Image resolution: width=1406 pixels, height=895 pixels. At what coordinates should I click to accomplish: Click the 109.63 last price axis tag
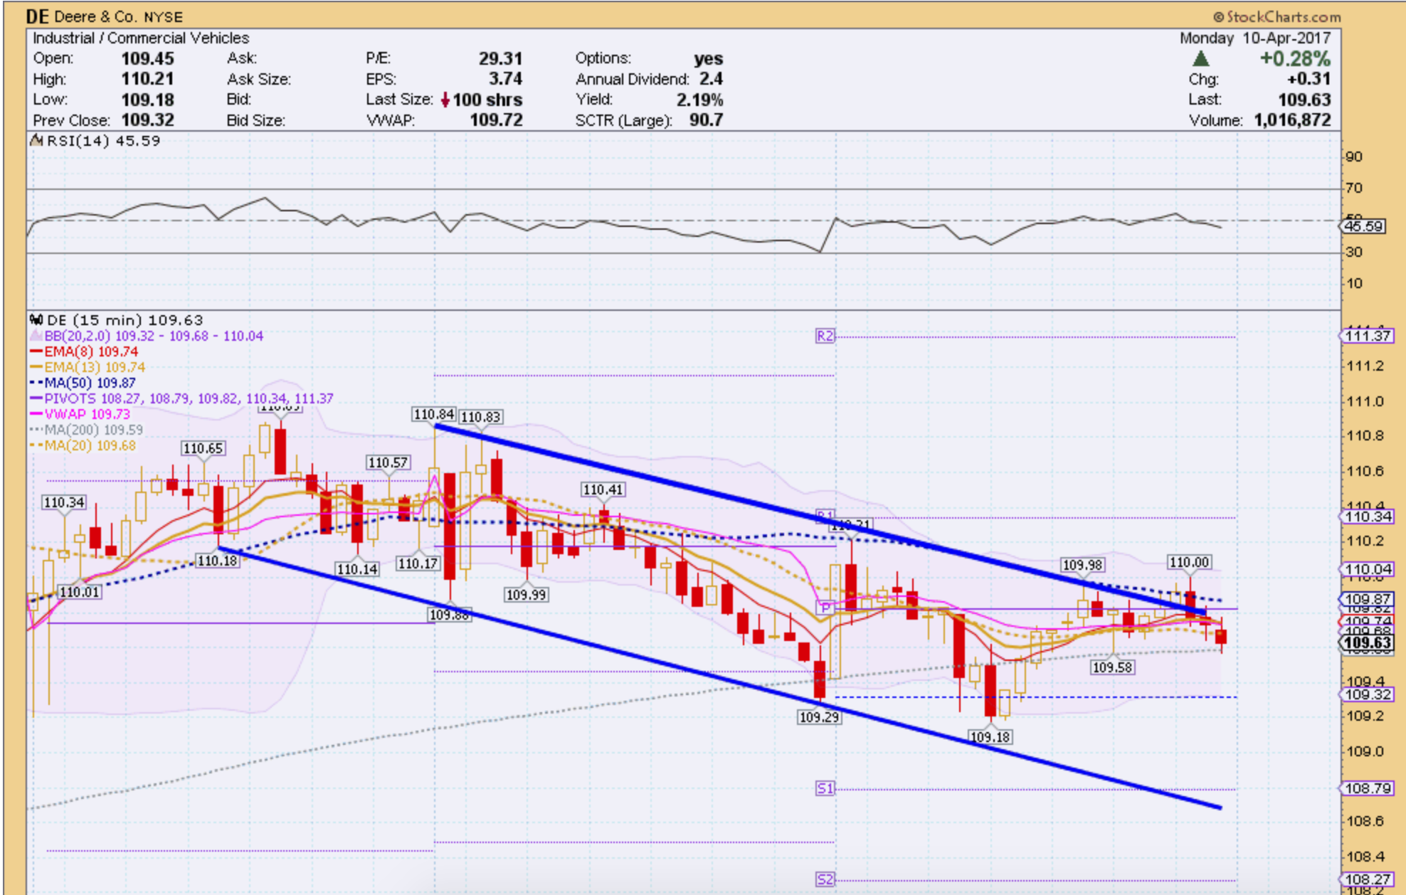(1368, 643)
